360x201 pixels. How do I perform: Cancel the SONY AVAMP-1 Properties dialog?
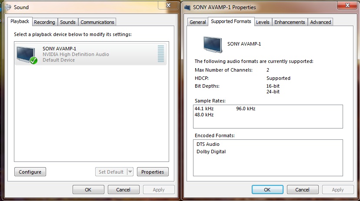(302, 190)
